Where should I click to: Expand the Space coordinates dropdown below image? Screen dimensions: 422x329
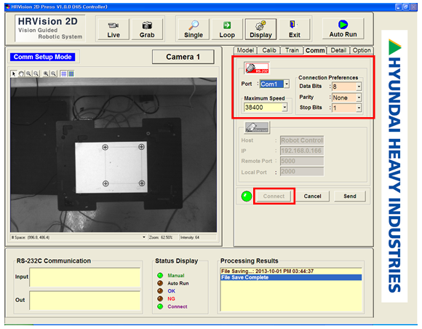pyautogui.click(x=144, y=237)
